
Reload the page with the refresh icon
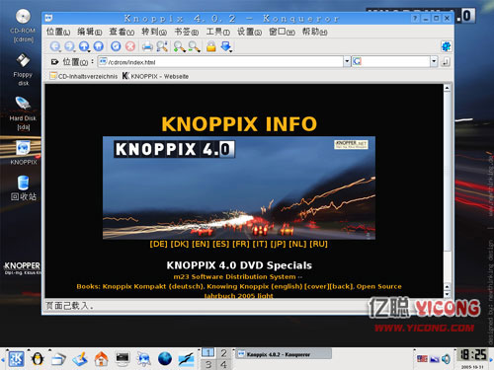point(116,46)
